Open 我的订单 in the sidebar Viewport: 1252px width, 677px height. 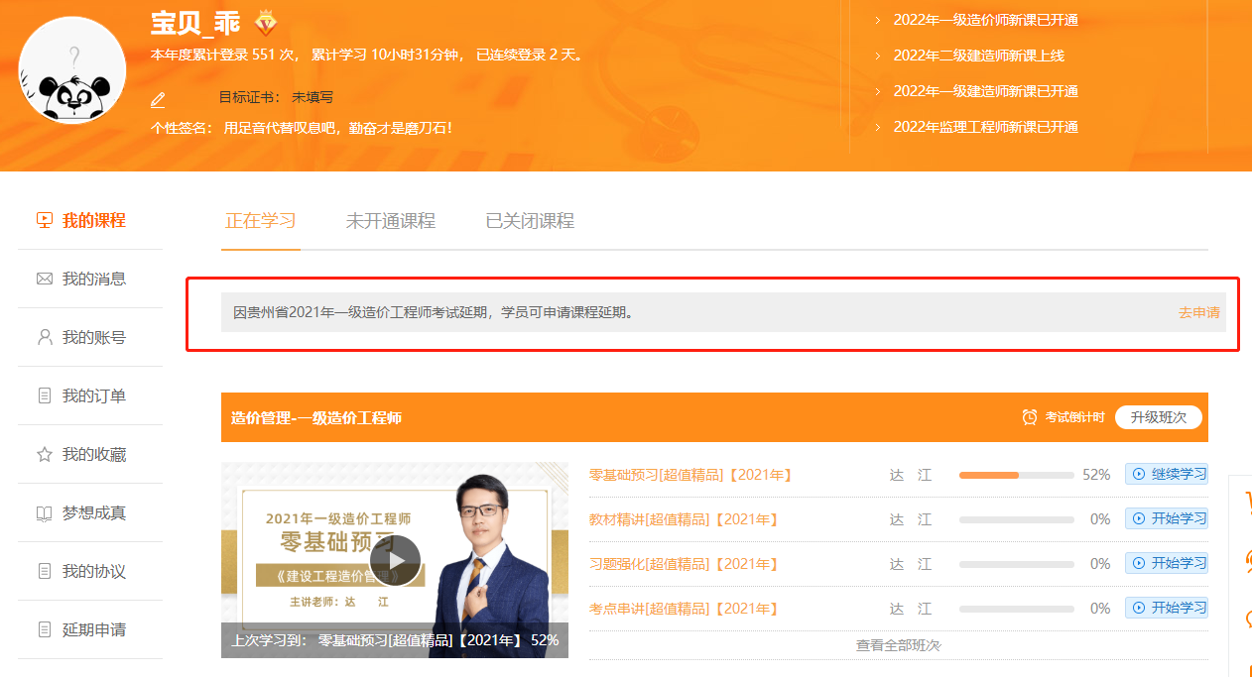point(93,396)
